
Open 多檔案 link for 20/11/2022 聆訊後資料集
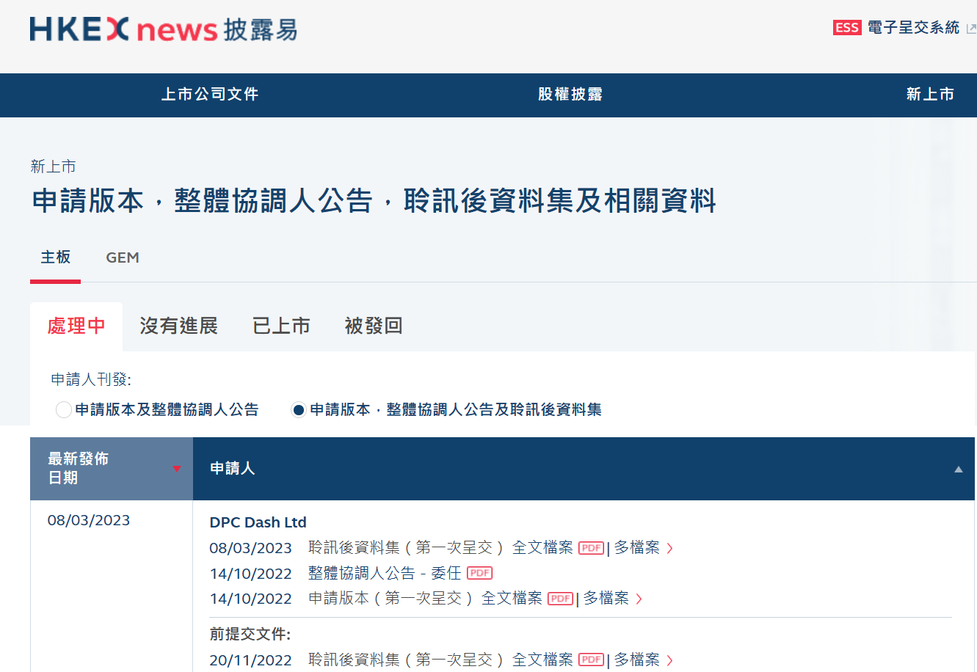pos(636,660)
